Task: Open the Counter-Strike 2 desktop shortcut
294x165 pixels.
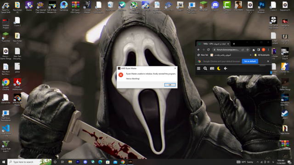Action: coord(285,69)
